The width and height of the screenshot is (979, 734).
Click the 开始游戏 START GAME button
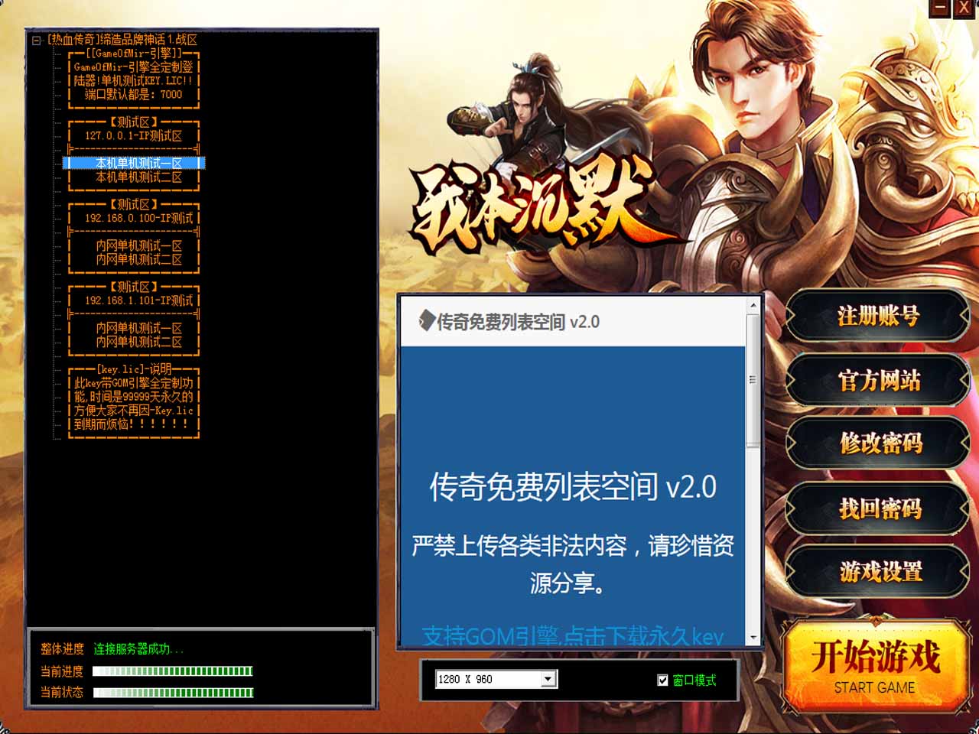875,667
